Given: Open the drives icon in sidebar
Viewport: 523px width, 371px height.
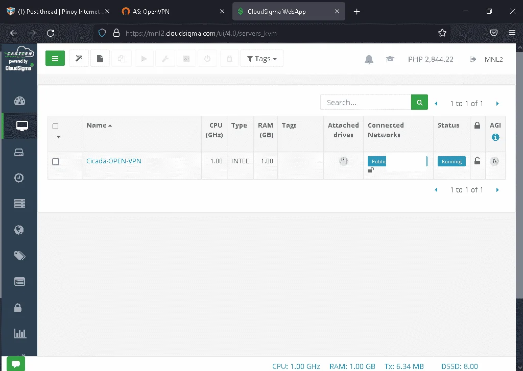Looking at the screenshot, I should pos(19,153).
